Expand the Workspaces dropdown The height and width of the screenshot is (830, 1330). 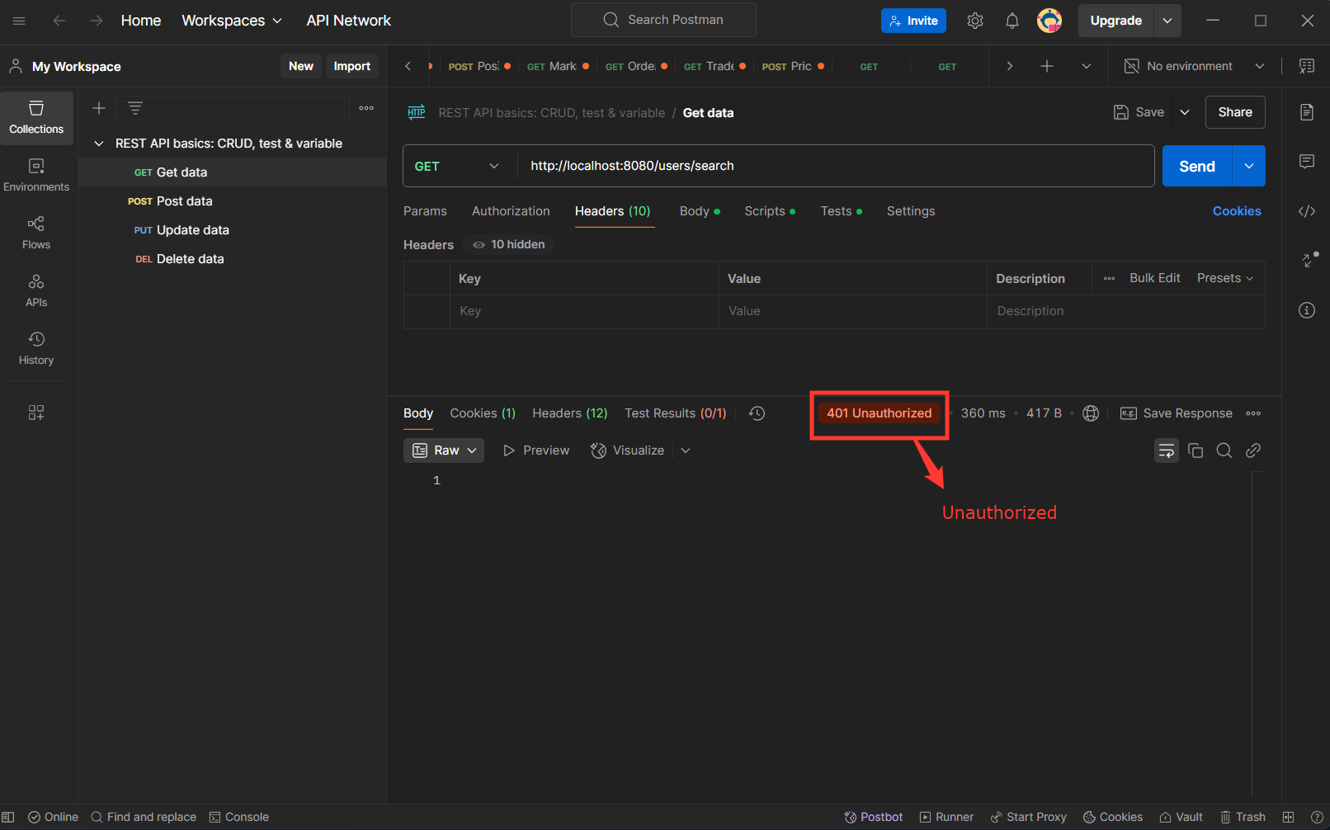232,21
